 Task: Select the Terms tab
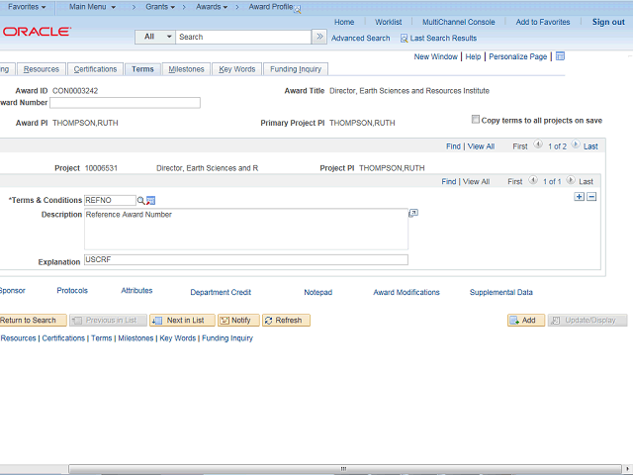(142, 69)
